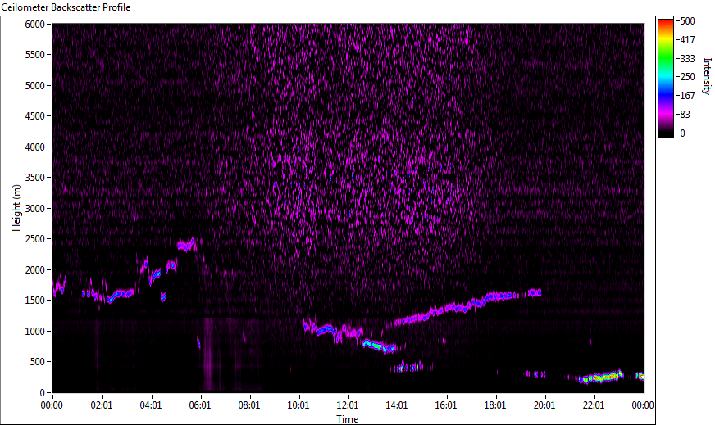Click the 1000 height axis value
This screenshot has height=425, width=715.
pos(34,332)
